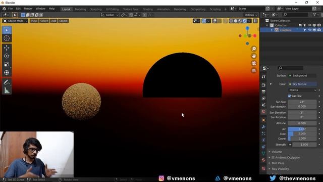Open the Edit menu
The width and height of the screenshot is (323, 182).
[x=18, y=9]
